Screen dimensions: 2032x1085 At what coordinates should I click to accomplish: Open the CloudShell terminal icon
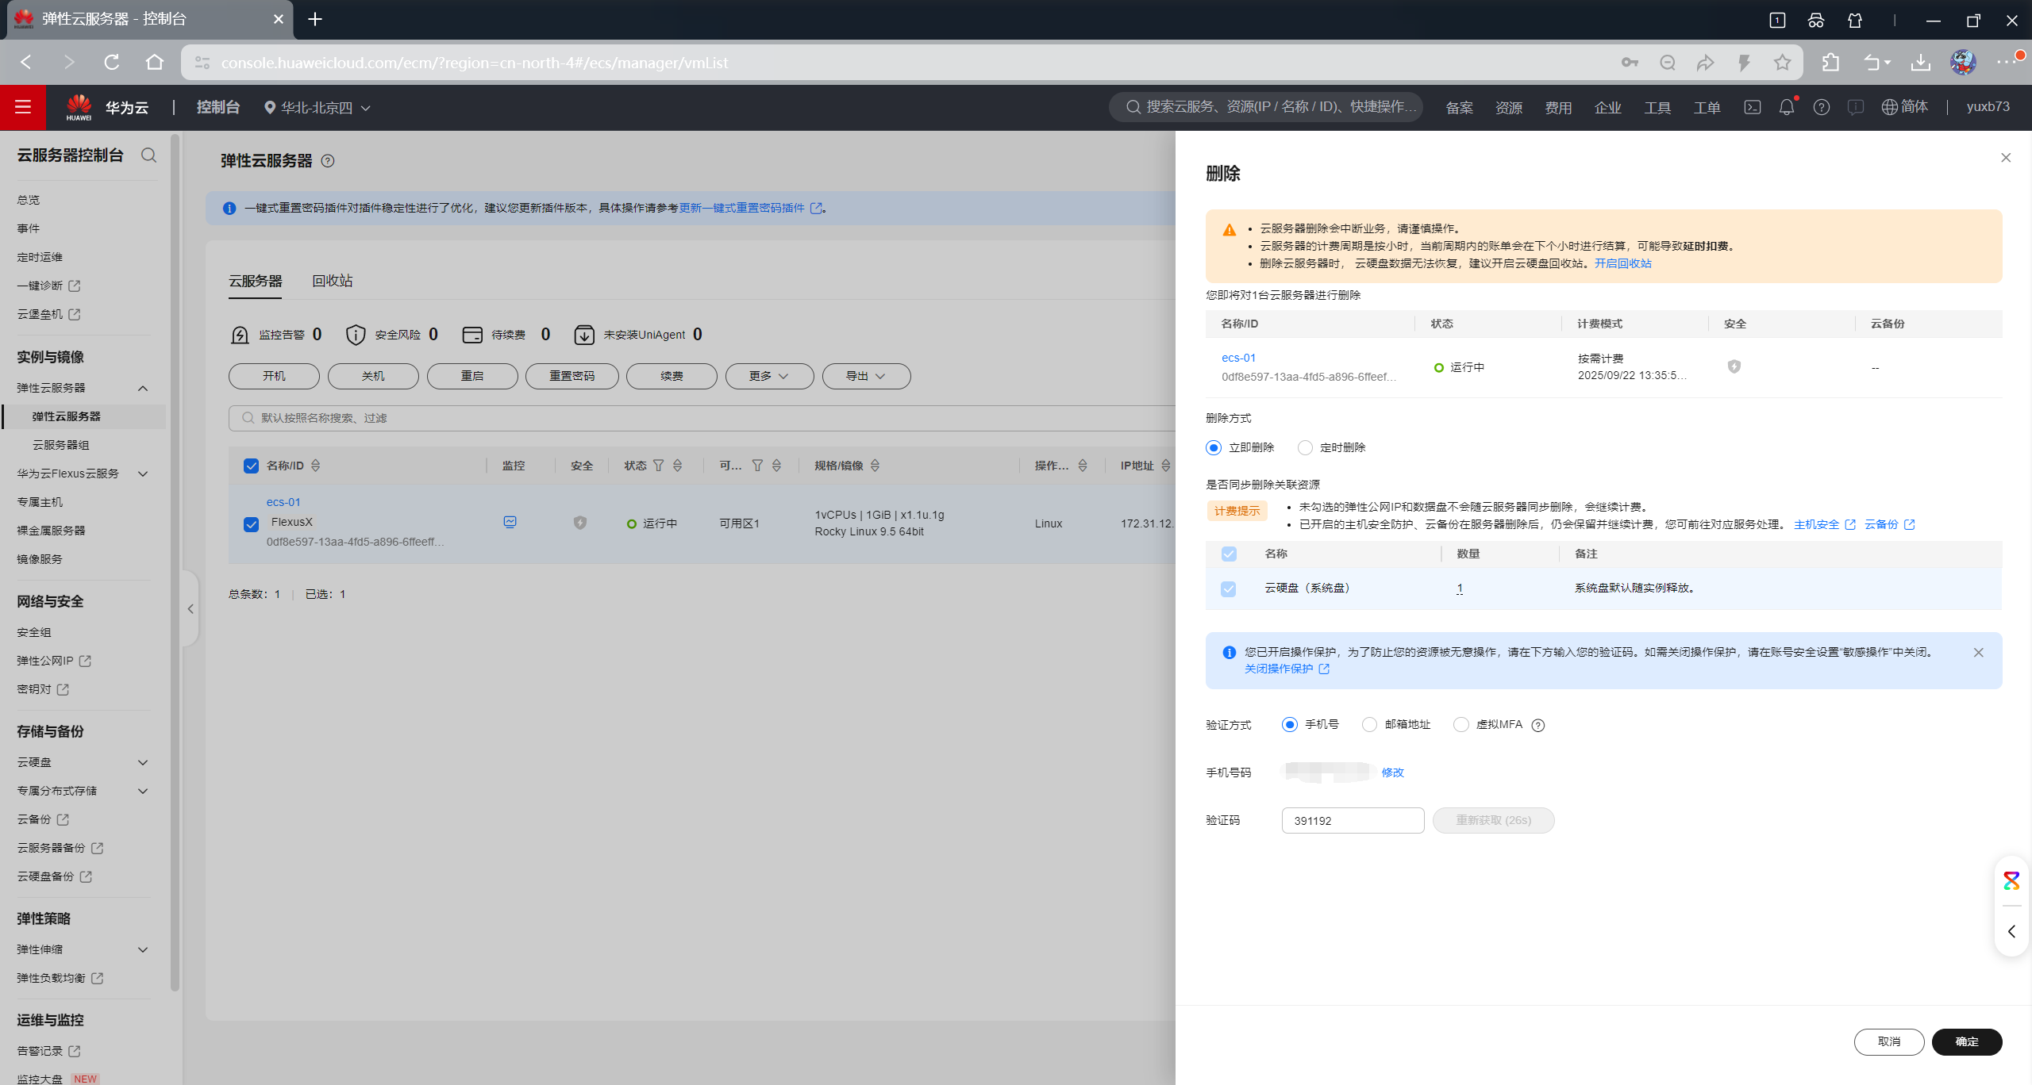point(1752,107)
